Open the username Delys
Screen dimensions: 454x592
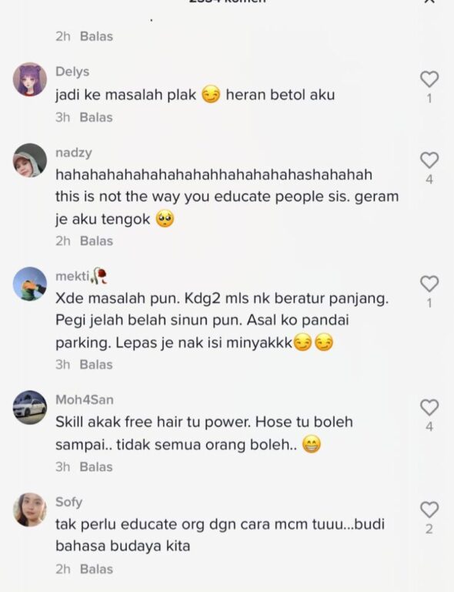pyautogui.click(x=72, y=72)
